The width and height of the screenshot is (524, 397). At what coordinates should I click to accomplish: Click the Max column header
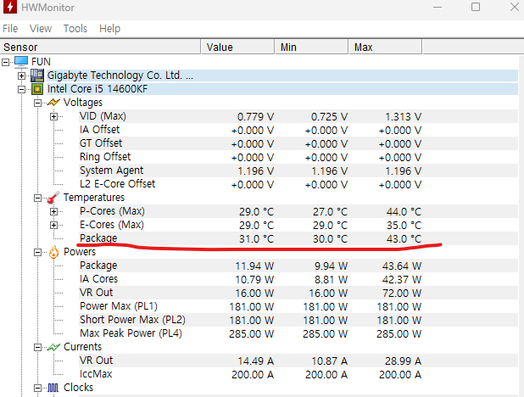pyautogui.click(x=386, y=47)
